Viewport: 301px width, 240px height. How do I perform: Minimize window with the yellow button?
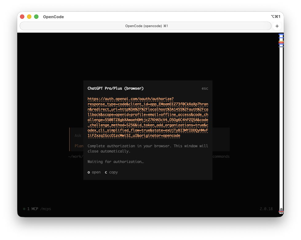pyautogui.click(x=29, y=17)
